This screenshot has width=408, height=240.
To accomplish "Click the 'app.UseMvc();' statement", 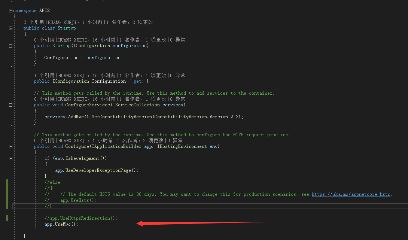I will [x=61, y=224].
